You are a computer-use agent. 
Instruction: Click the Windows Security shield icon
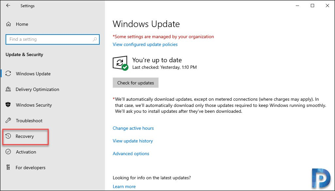coord(8,105)
